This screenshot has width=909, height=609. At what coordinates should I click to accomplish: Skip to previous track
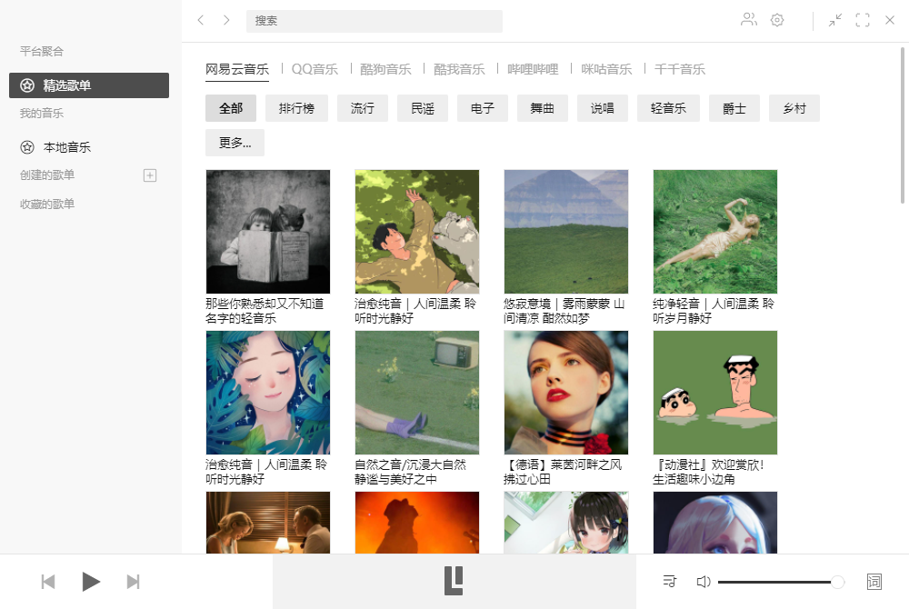click(x=48, y=581)
